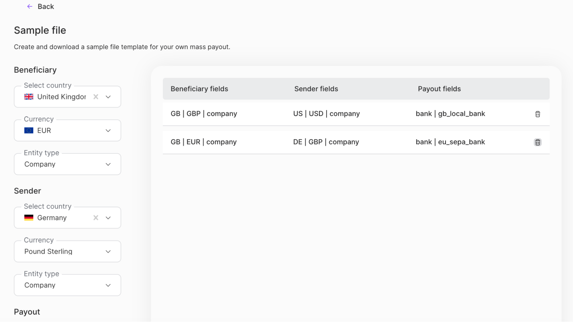
Task: Open the Beneficiary Entity type Company dropdown
Action: pos(108,164)
